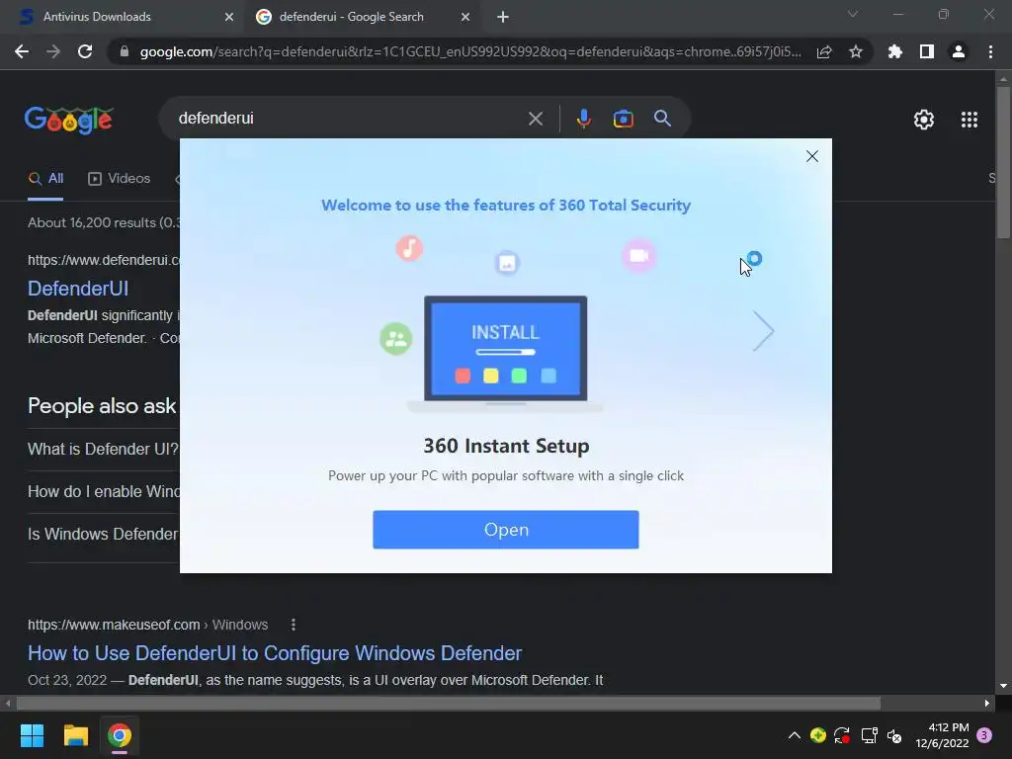This screenshot has height=759, width=1012.
Task: Open the Windows Start menu
Action: pyautogui.click(x=32, y=735)
